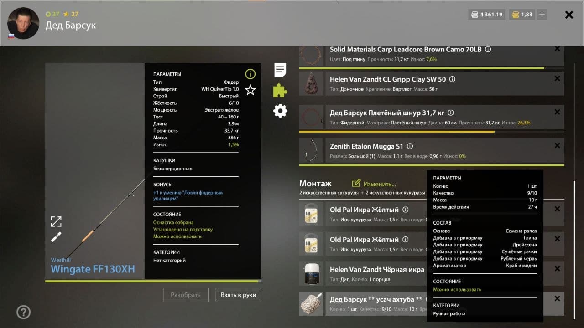Click Изменить to edit the rig setup
This screenshot has width=584, height=328.
coord(374,184)
